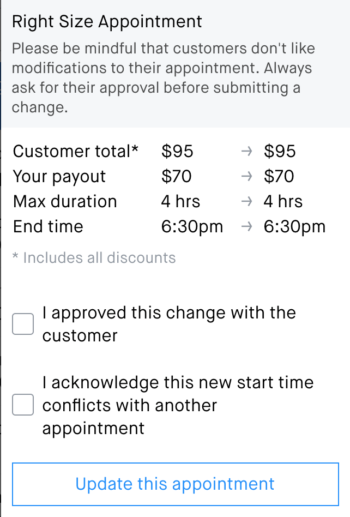Click the arrow icon in Your payout row

[247, 177]
